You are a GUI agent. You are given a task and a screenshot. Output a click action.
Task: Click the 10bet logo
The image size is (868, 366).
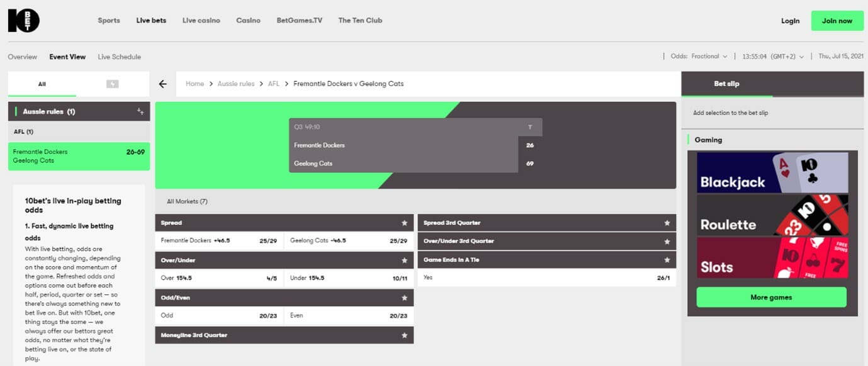click(24, 21)
